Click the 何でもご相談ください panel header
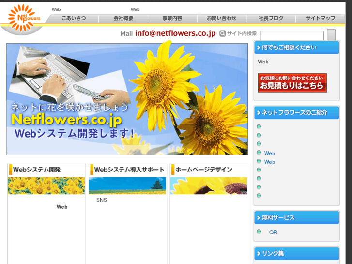Screen dimensions: 352x264 pos(296,47)
